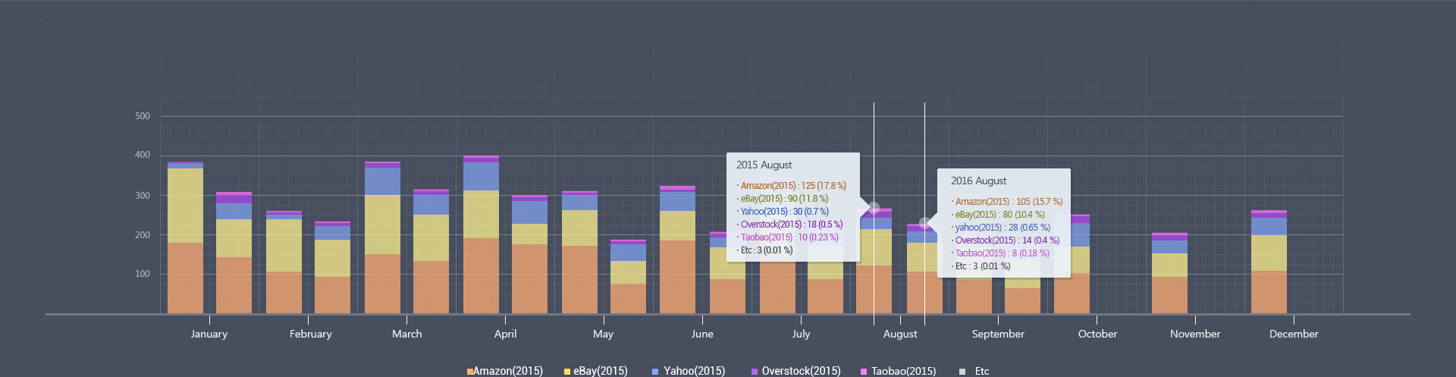Click the May axis label

[604, 334]
